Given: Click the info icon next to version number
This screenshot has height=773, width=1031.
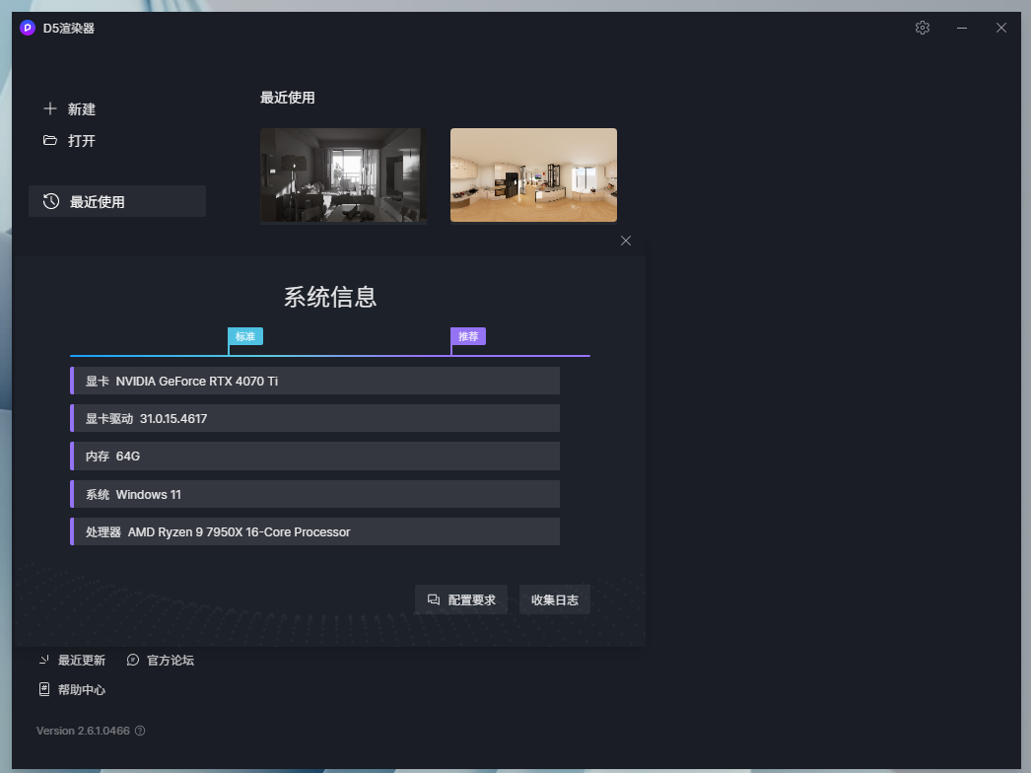Looking at the screenshot, I should [140, 731].
